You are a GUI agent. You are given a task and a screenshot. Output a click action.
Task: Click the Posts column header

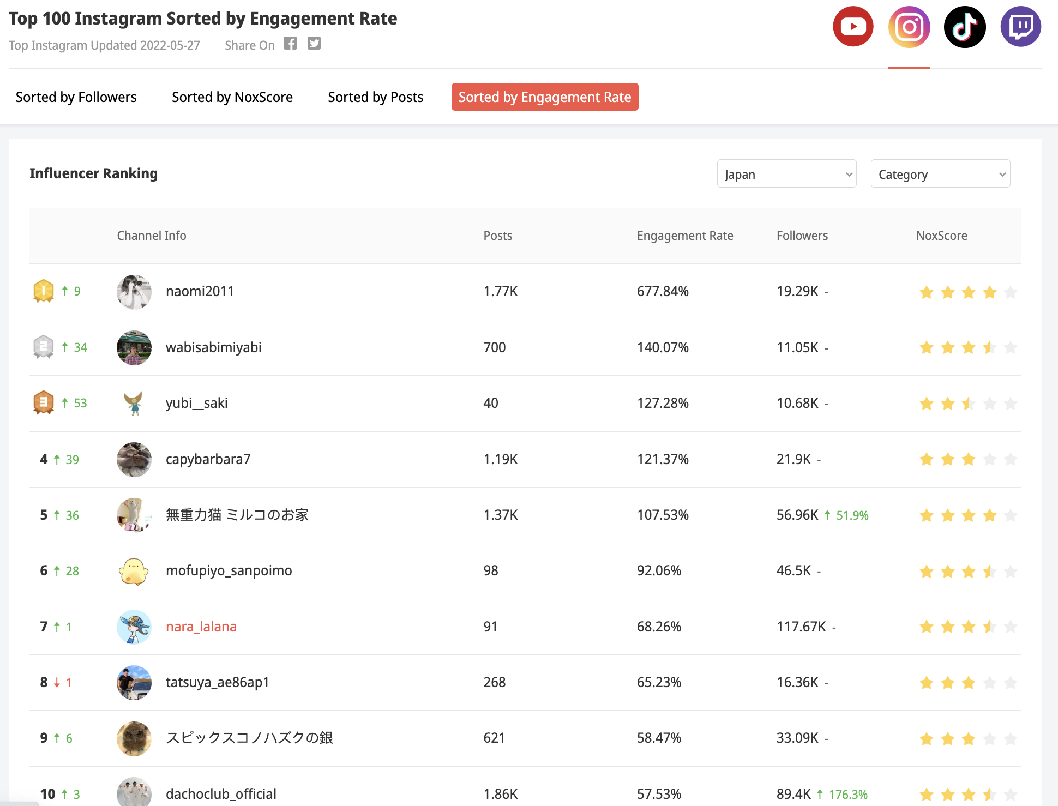[498, 236]
